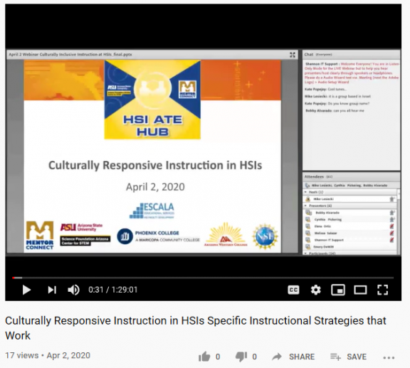The height and width of the screenshot is (368, 410).
Task: Select Bobby Alvarado in Presenters list
Action: coord(327,213)
